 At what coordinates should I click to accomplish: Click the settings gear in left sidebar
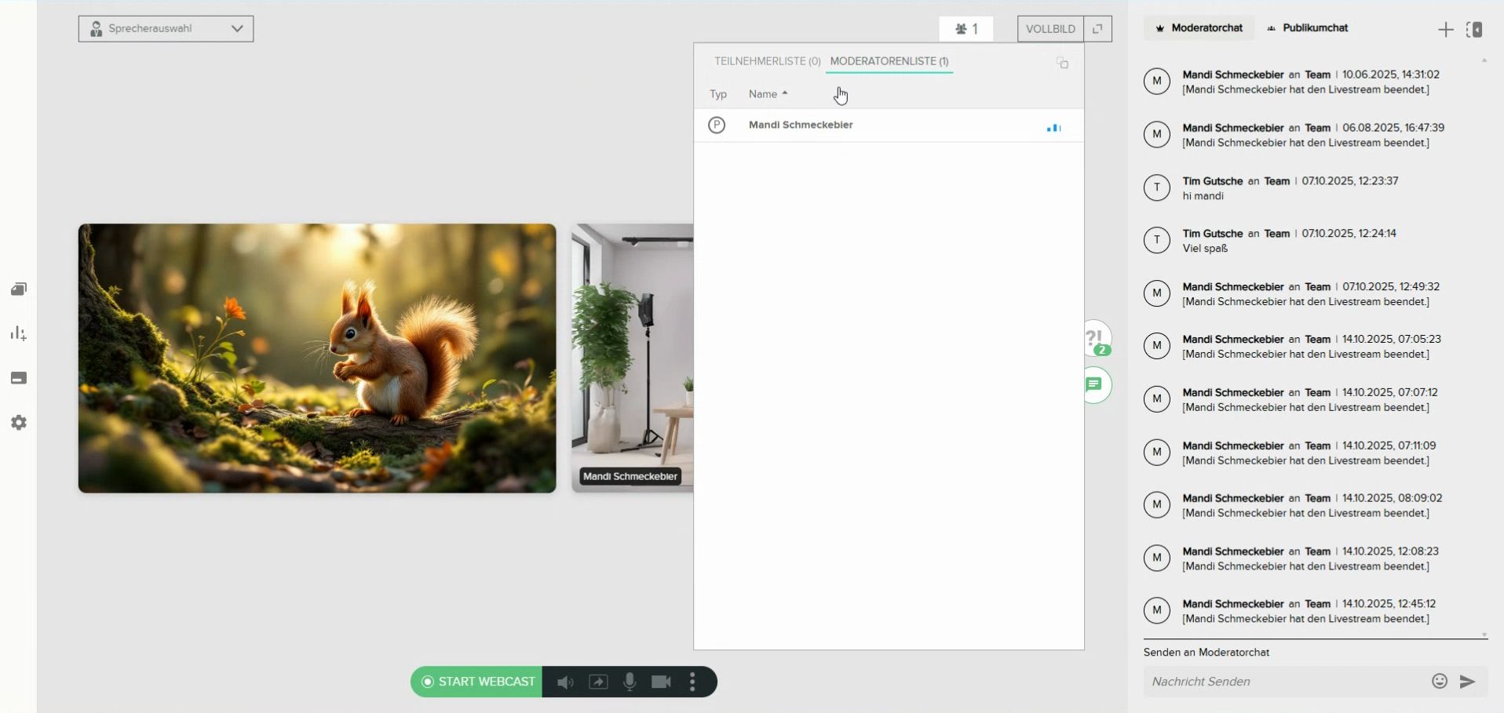tap(19, 423)
